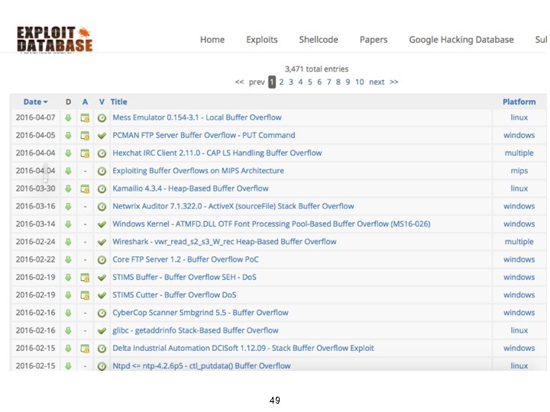This screenshot has width=550, height=412.
Task: Download the STIMS Buffer exploit
Action: (68, 277)
